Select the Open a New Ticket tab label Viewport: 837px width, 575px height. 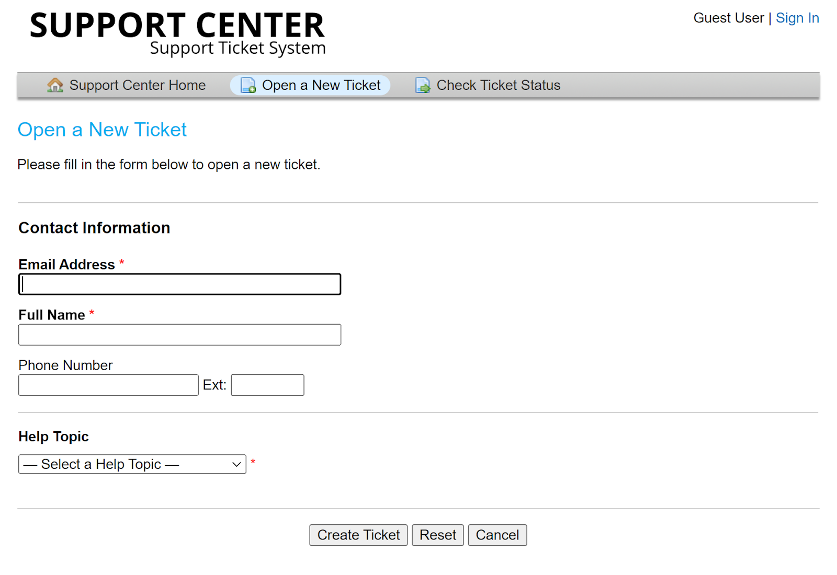point(321,85)
